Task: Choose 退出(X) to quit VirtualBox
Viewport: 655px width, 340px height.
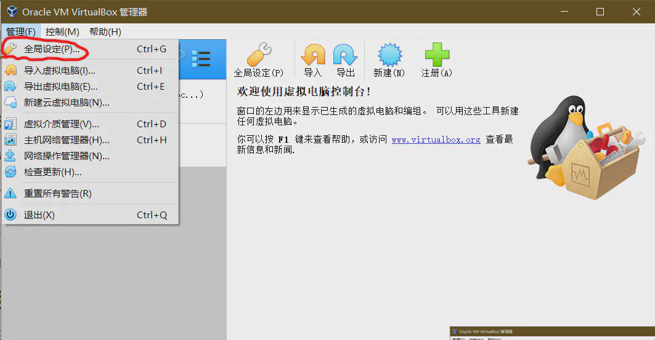Action: click(90, 215)
